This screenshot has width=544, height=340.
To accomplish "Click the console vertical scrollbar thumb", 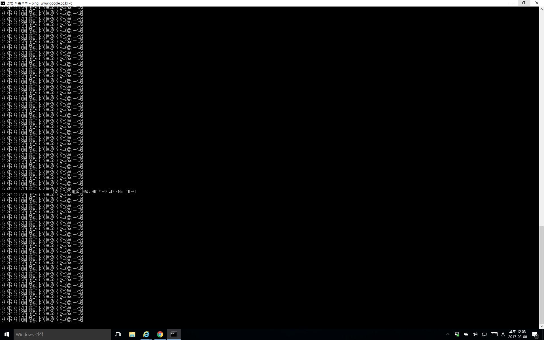I will click(541, 275).
